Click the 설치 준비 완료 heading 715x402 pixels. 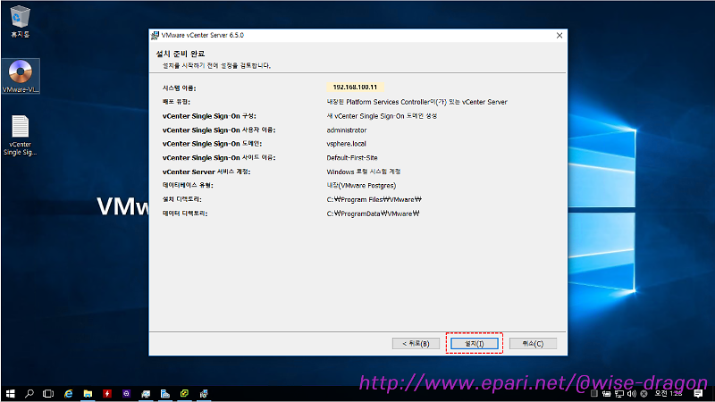[x=181, y=54]
